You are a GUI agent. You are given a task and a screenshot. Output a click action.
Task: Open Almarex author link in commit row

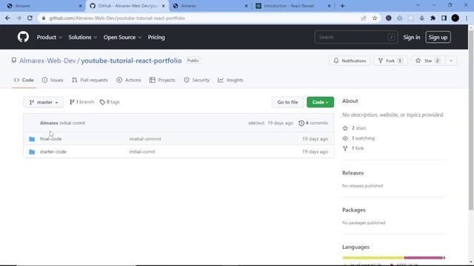pos(49,123)
